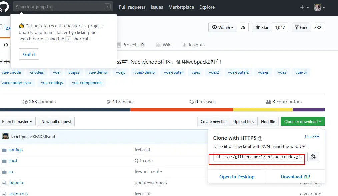The image size is (338, 196).
Task: Select the HTTPS clone URL field
Action: (x=259, y=157)
